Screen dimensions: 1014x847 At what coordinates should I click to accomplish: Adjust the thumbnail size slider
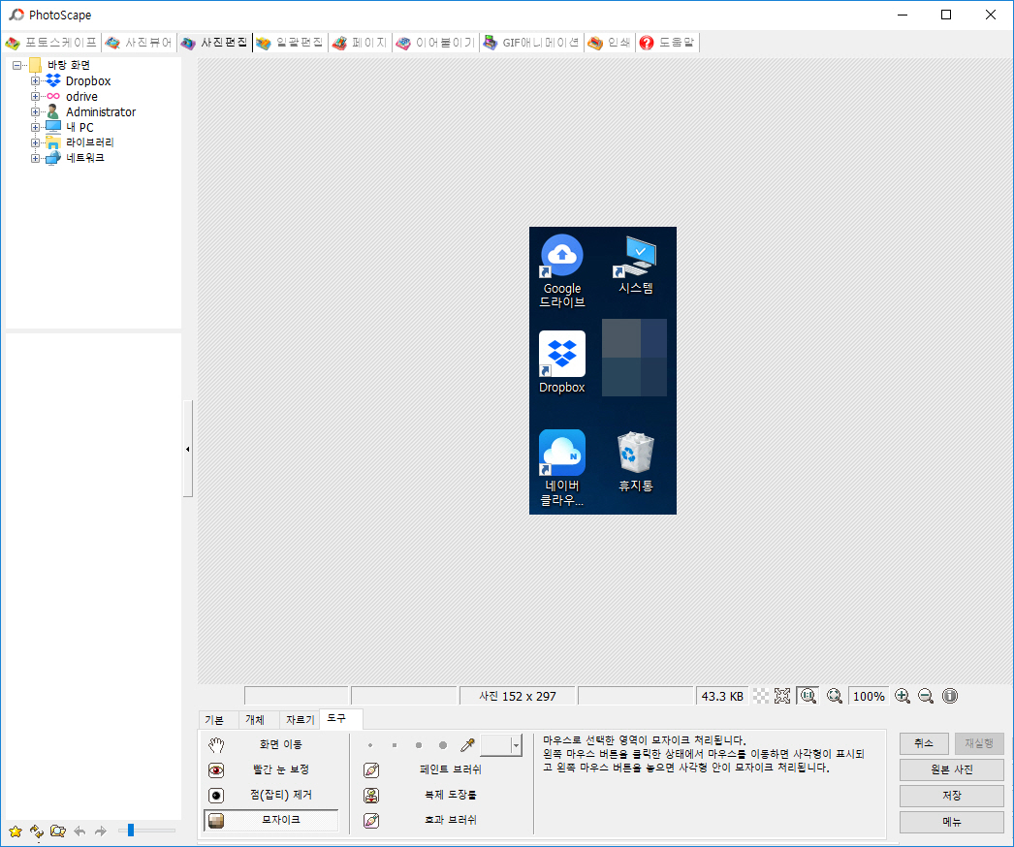131,831
